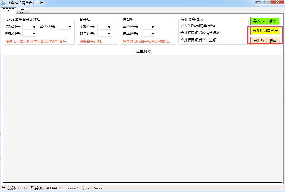Maximize the application window
Image resolution: width=285 pixels, height=192 pixels.
pos(266,2)
